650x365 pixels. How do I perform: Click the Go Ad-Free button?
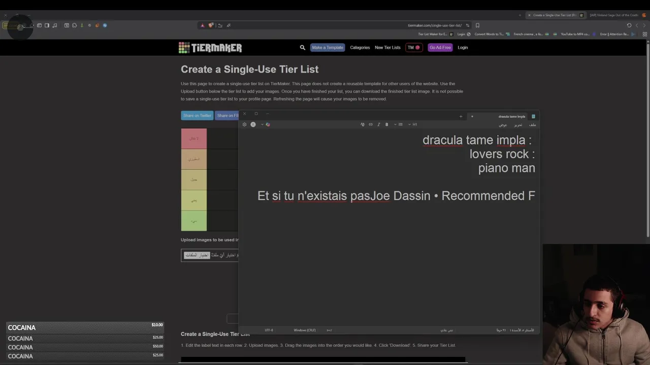[440, 48]
